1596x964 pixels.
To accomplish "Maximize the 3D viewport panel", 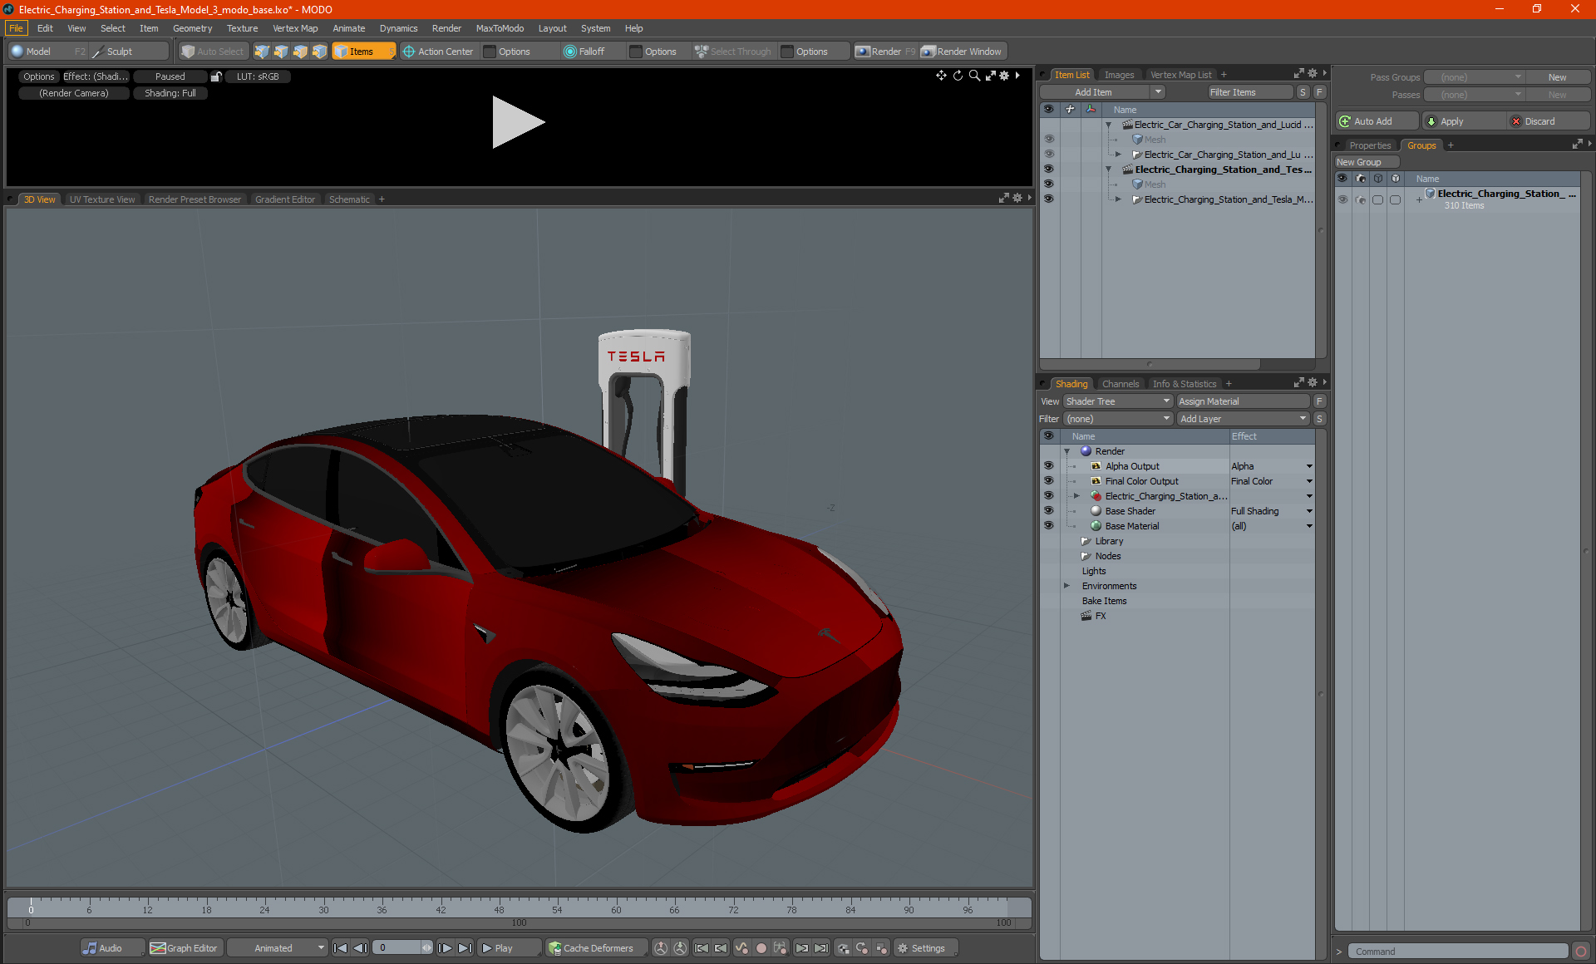I will (x=1003, y=199).
